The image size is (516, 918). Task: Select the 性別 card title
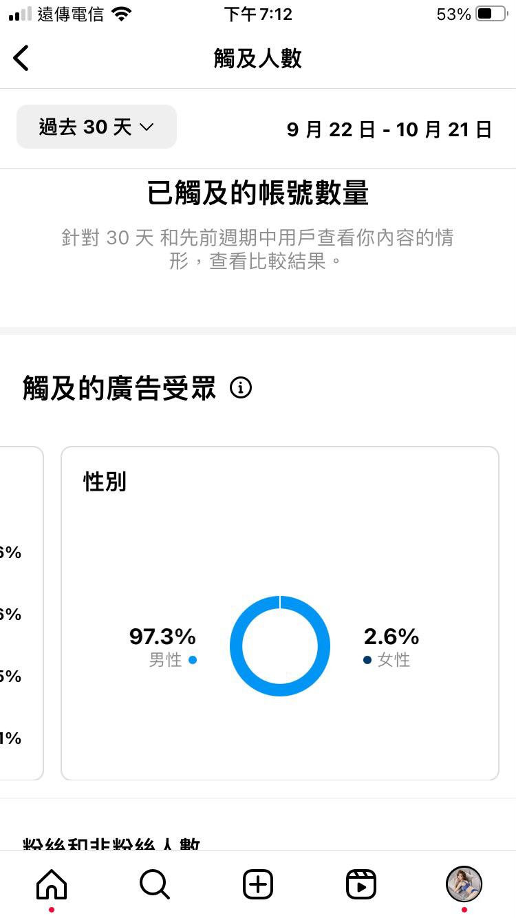pyautogui.click(x=105, y=482)
